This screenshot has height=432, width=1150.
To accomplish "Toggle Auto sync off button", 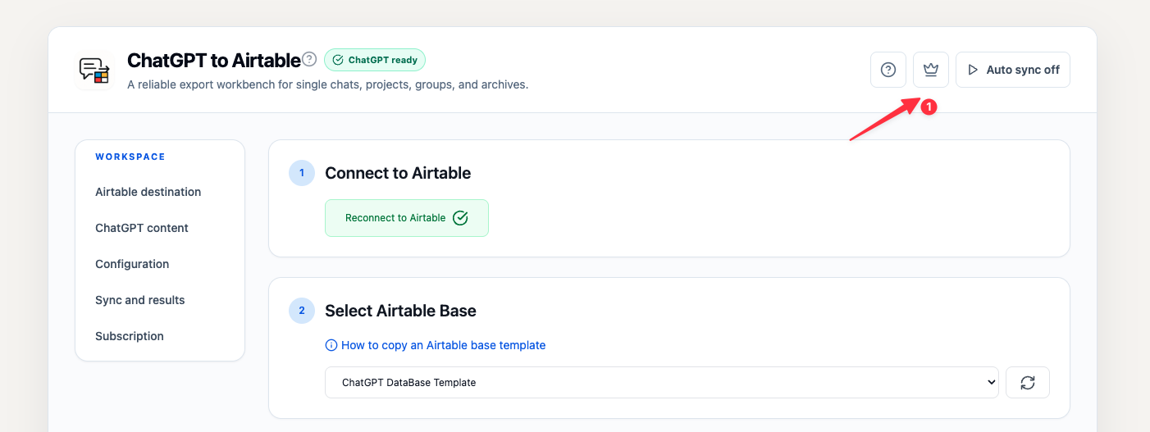I will [1013, 70].
